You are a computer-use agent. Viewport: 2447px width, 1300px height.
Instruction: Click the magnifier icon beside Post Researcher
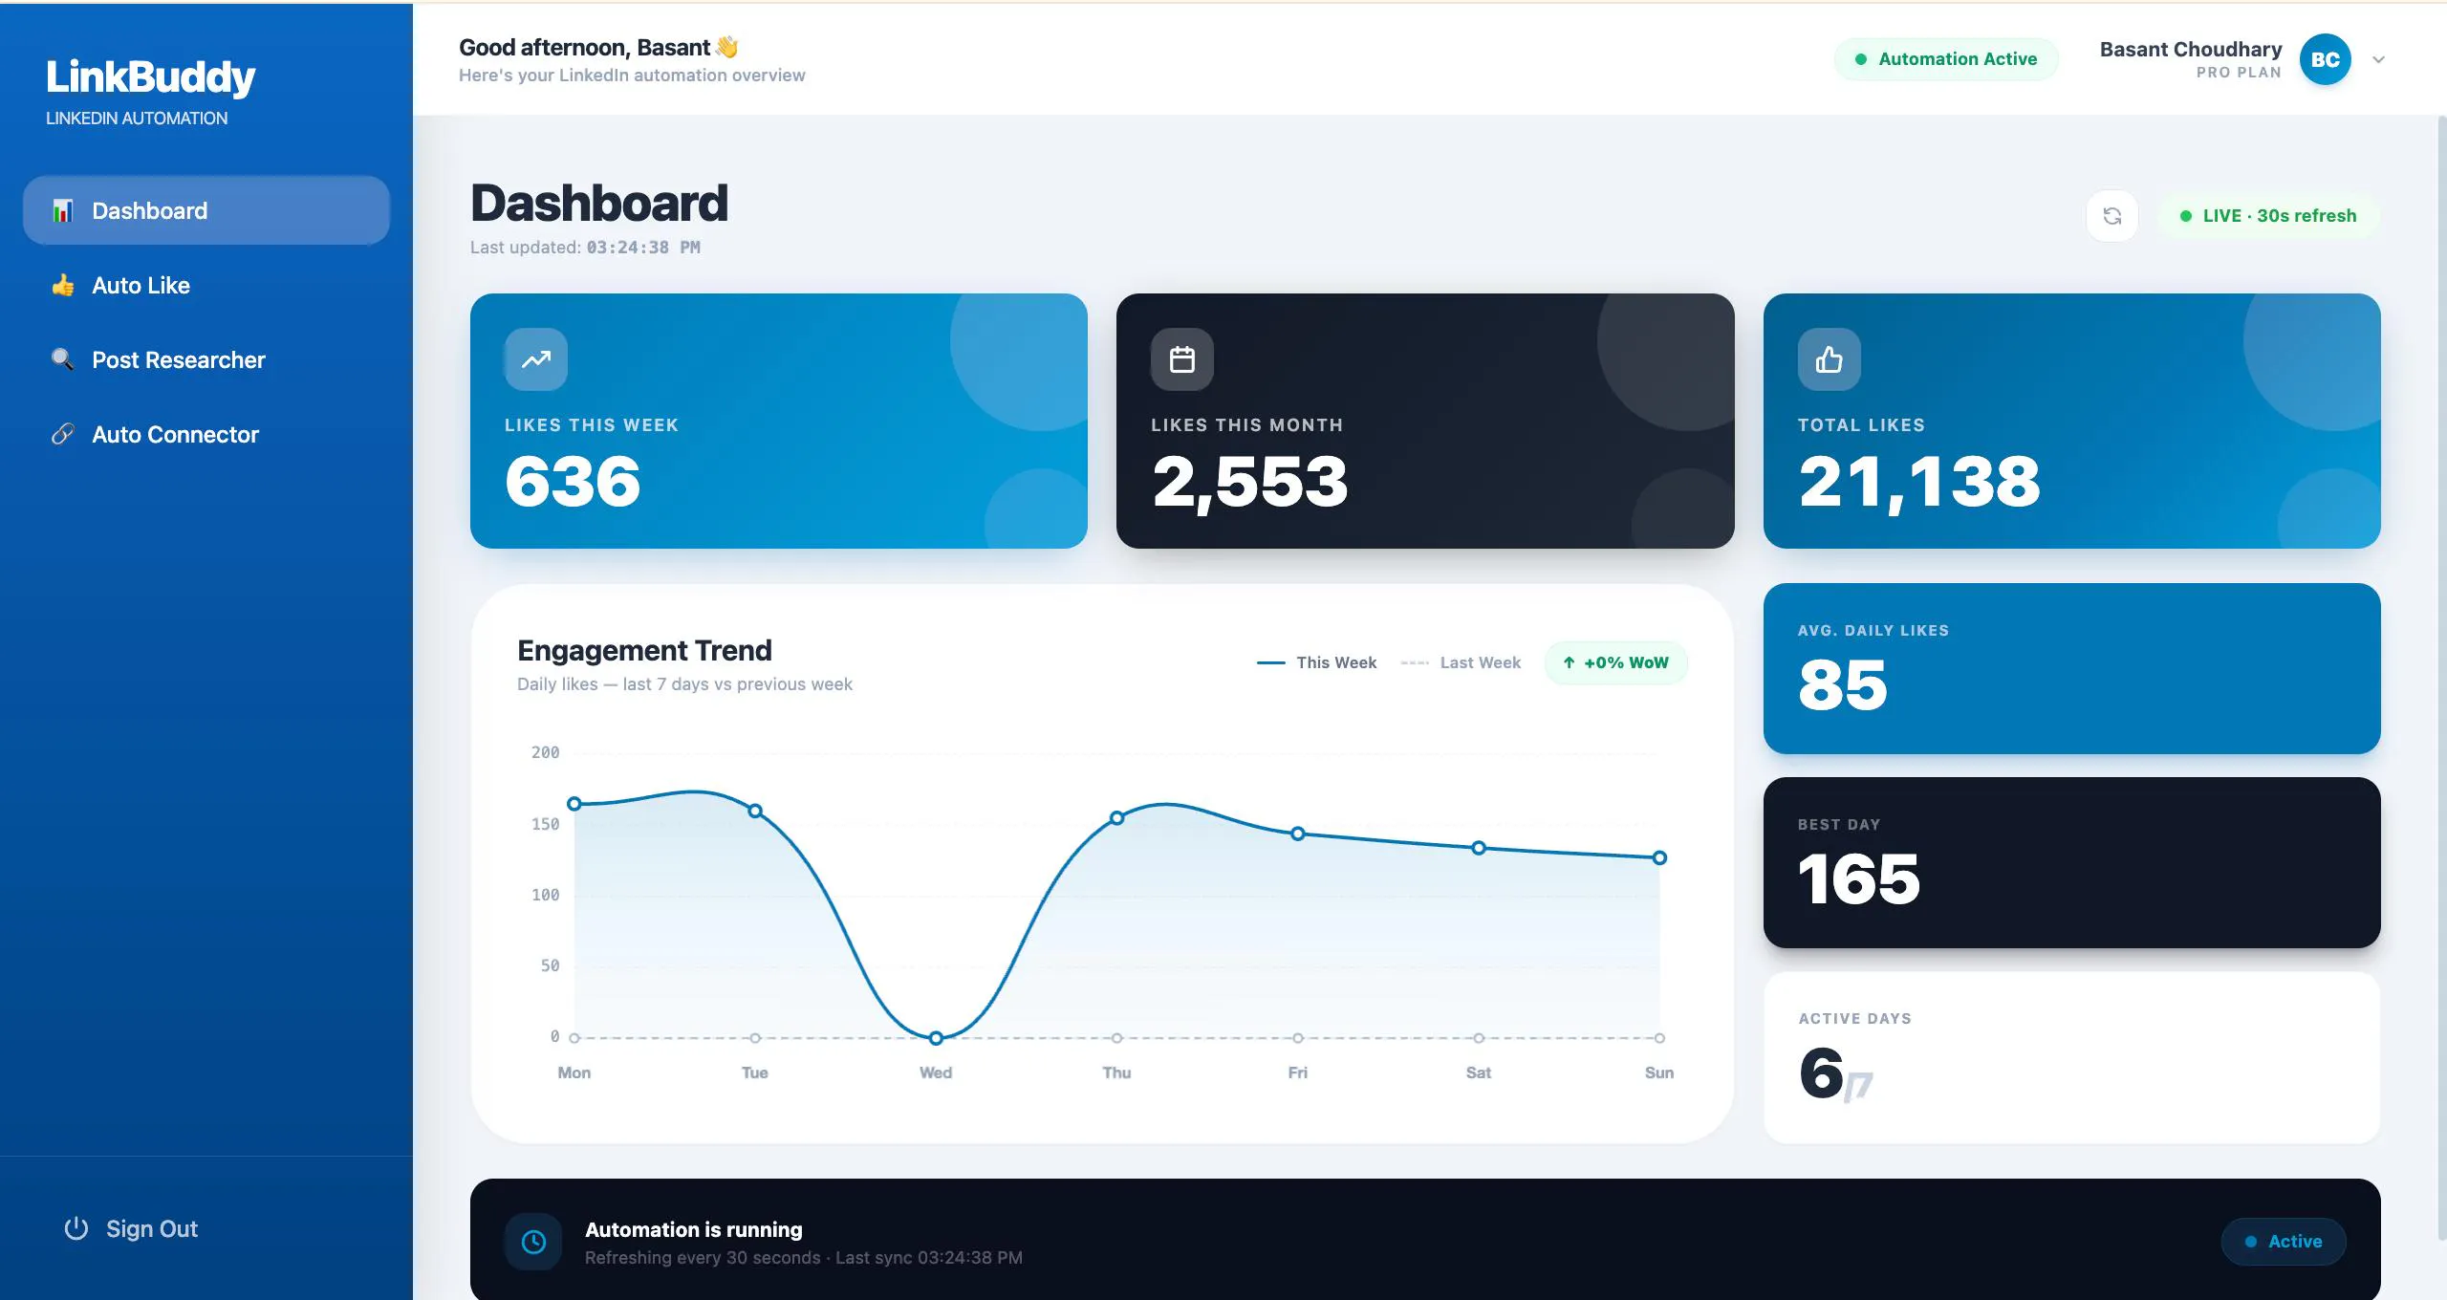63,359
